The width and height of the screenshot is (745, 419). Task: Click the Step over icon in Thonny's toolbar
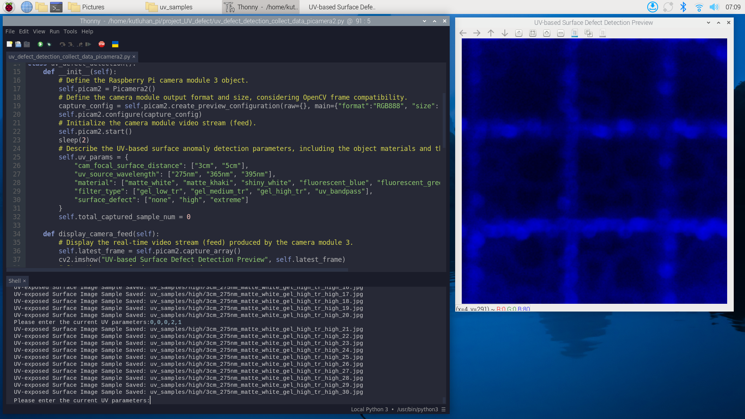pyautogui.click(x=62, y=44)
